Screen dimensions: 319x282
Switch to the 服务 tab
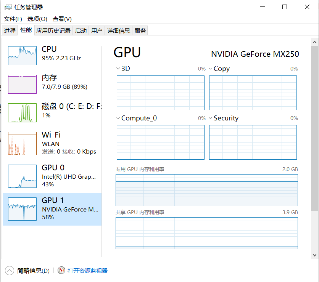click(140, 30)
